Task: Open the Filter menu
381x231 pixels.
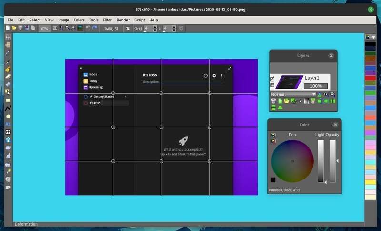Action: [107, 20]
